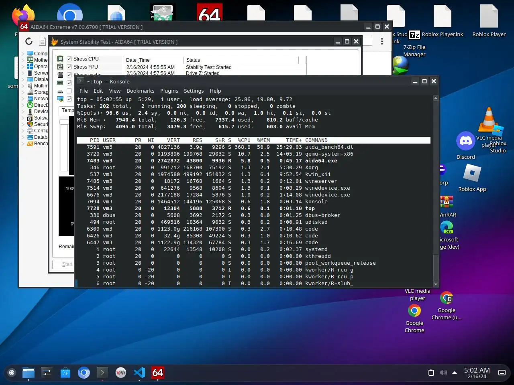Viewport: 514px width, 385px height.
Task: Open the Discord desktop shortcut
Action: pos(466,141)
